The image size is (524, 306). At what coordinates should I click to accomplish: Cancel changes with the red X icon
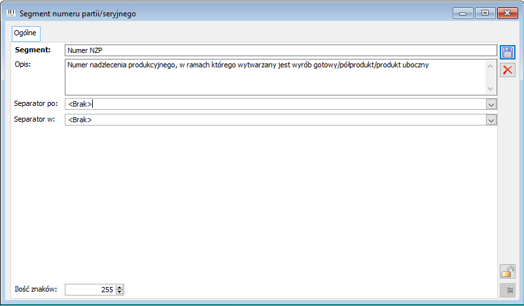[507, 70]
